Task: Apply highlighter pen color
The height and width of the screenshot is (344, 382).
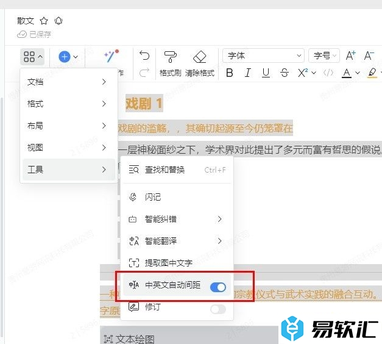Action: point(372,73)
